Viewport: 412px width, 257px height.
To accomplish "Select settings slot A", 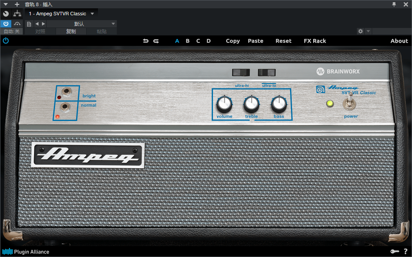I will click(x=177, y=41).
